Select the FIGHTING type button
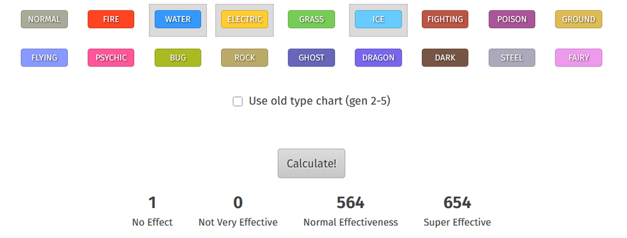Image resolution: width=627 pixels, height=238 pixels. [445, 19]
